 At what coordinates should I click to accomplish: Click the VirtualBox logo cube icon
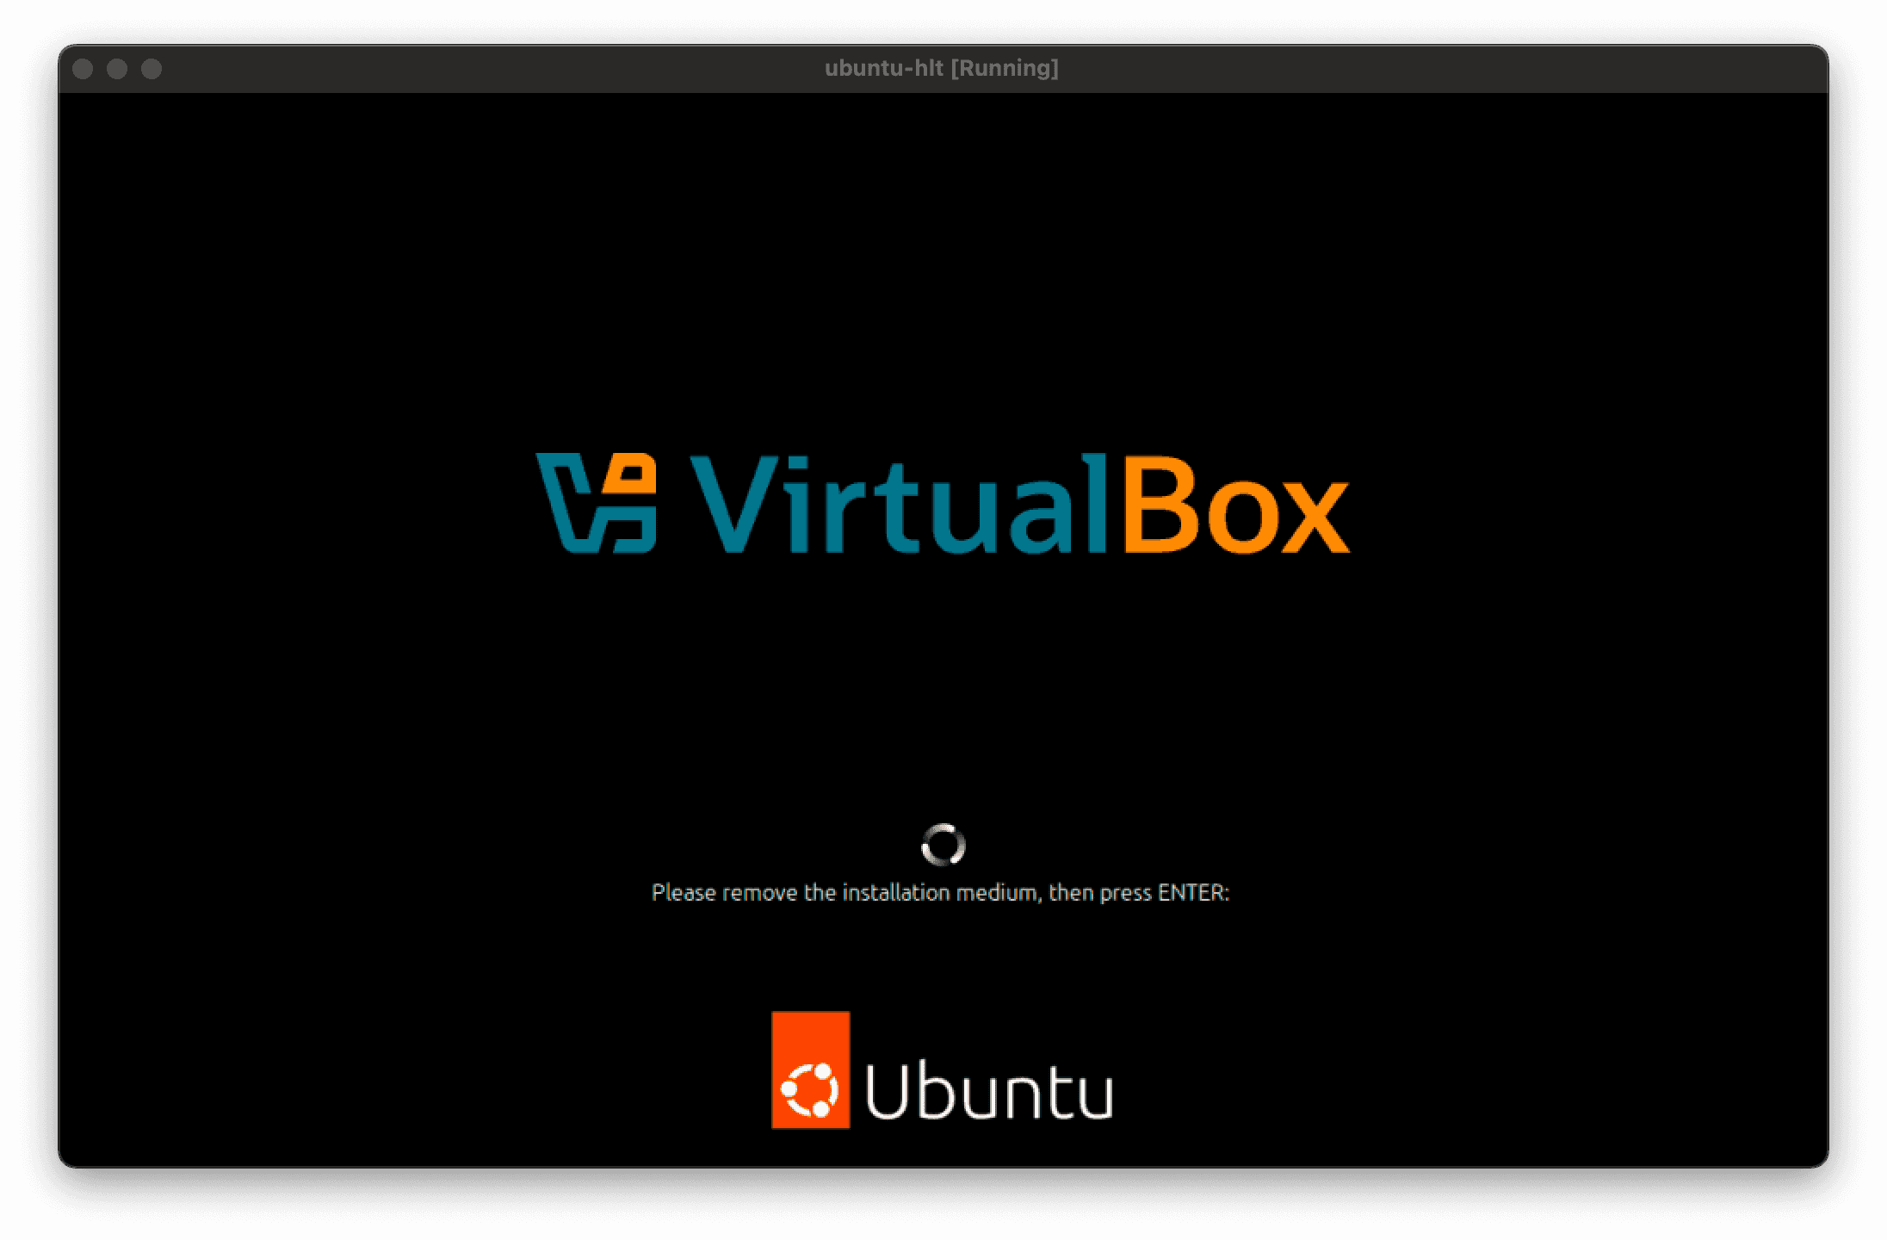tap(597, 503)
